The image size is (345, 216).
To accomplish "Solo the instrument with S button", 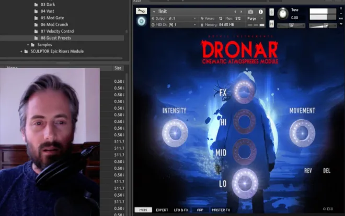I will [271, 12].
